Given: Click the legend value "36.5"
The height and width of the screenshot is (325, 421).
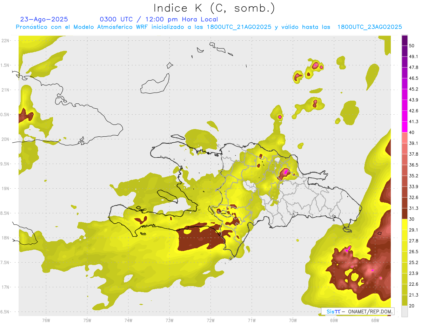Looking at the screenshot, I should coord(414,165).
